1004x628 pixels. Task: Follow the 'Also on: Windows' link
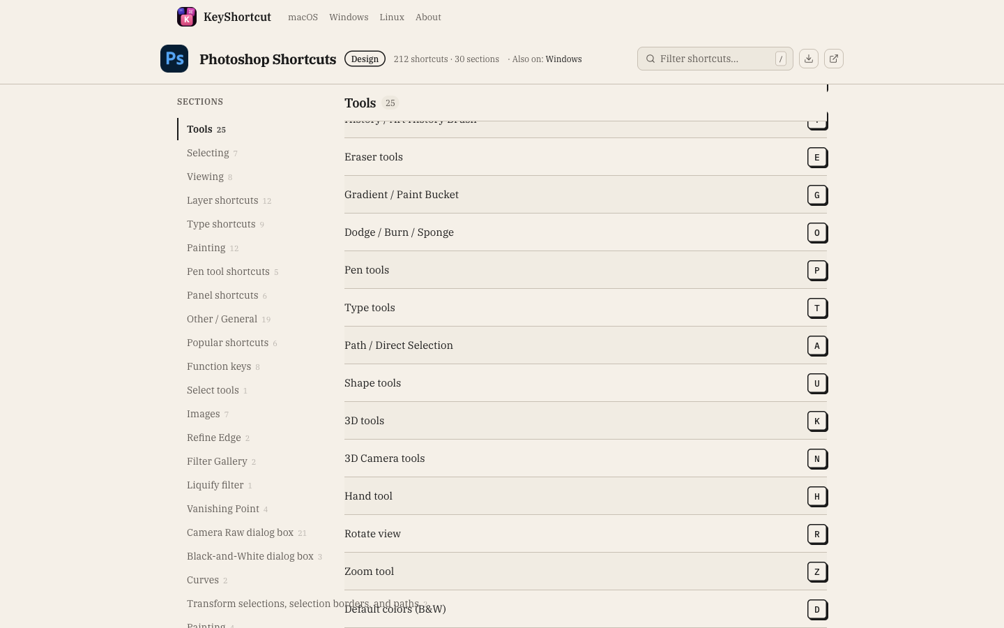click(563, 59)
